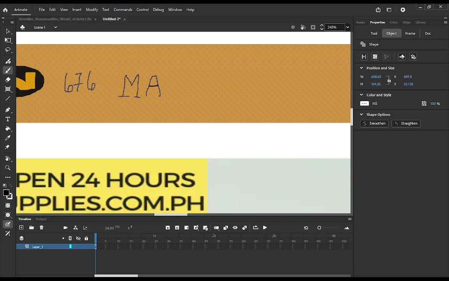Insert blank keyframe icon
The width and height of the screenshot is (449, 281).
pos(177,228)
